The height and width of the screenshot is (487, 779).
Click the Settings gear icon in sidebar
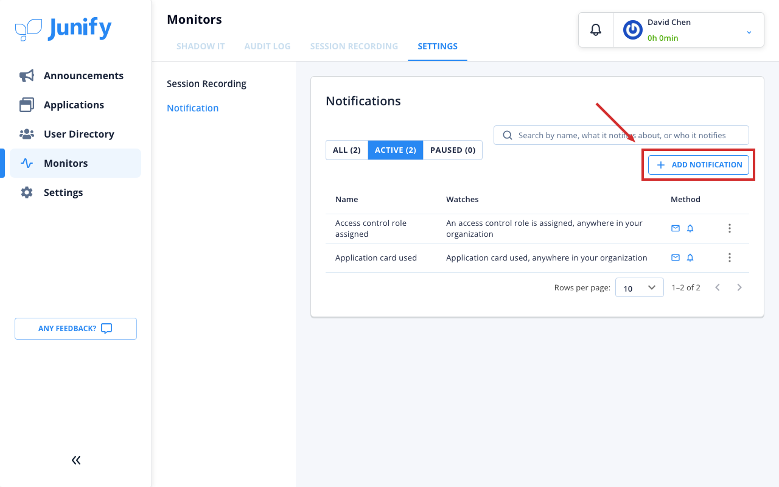[x=27, y=192]
